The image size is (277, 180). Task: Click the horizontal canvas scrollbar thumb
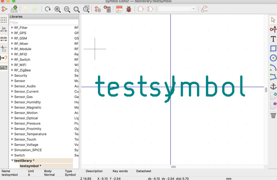coord(173,167)
